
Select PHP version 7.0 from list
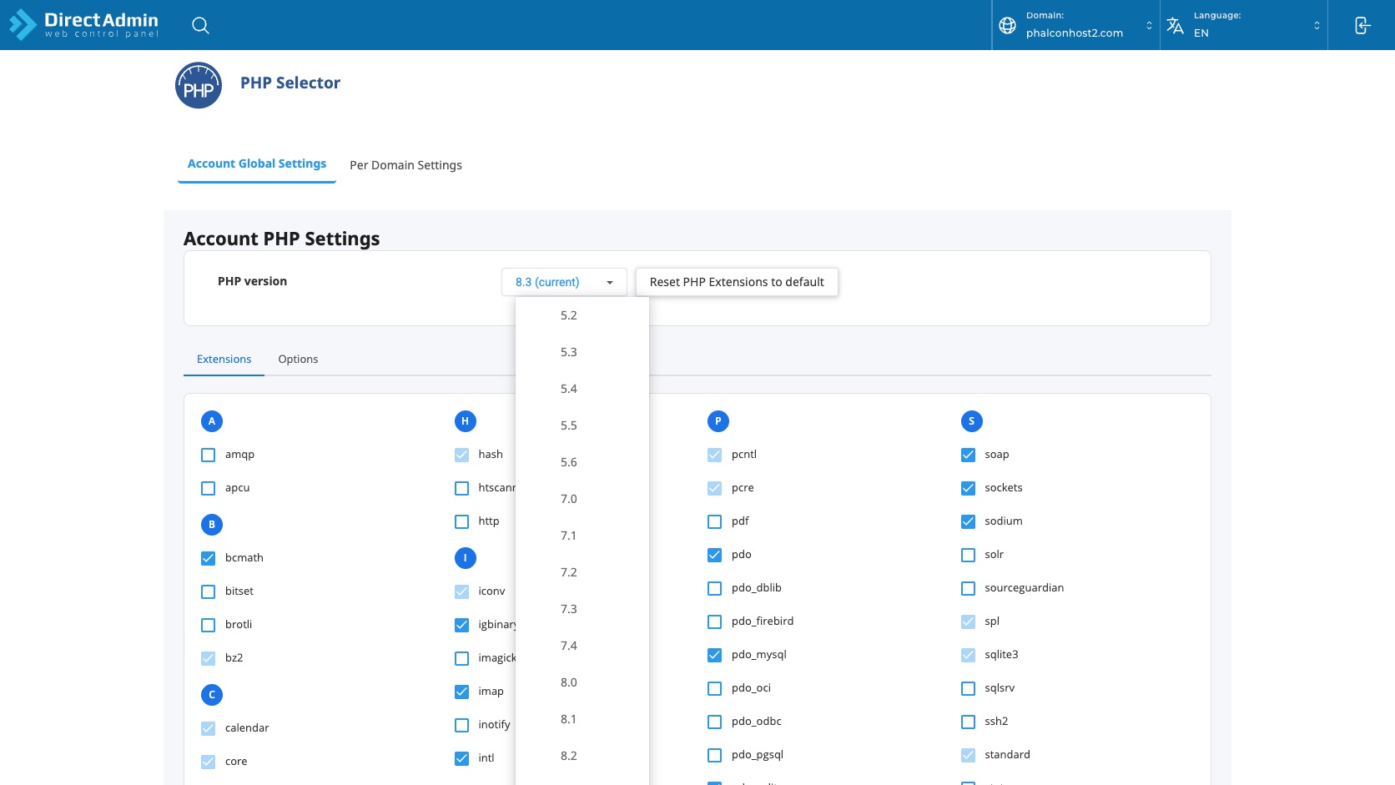tap(582, 499)
